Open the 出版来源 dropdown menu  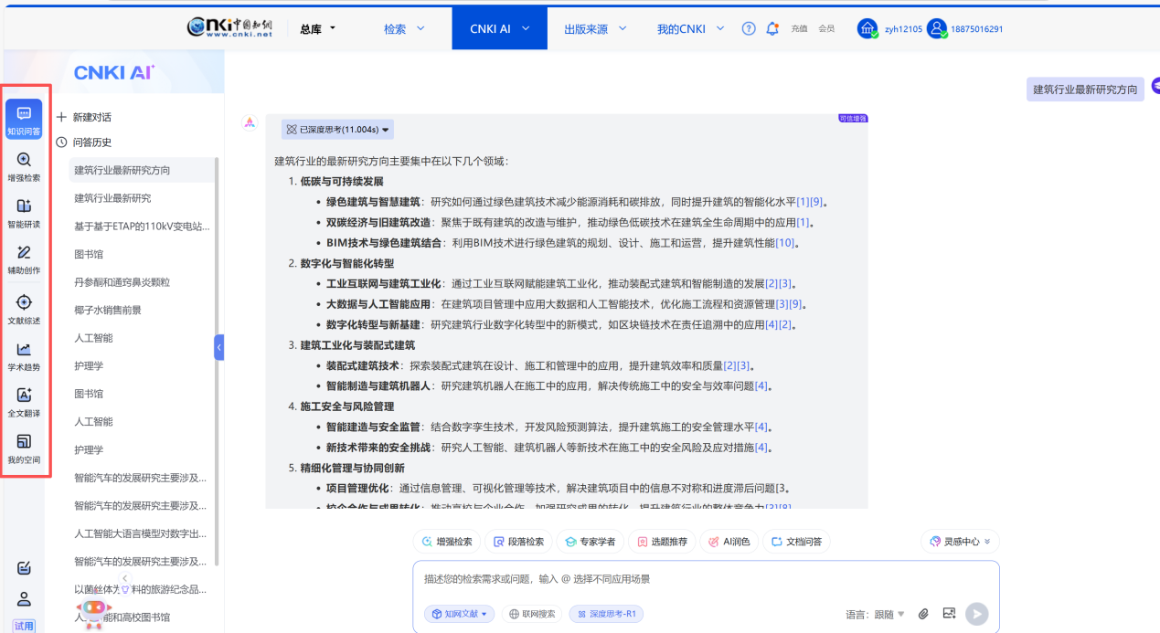point(595,28)
